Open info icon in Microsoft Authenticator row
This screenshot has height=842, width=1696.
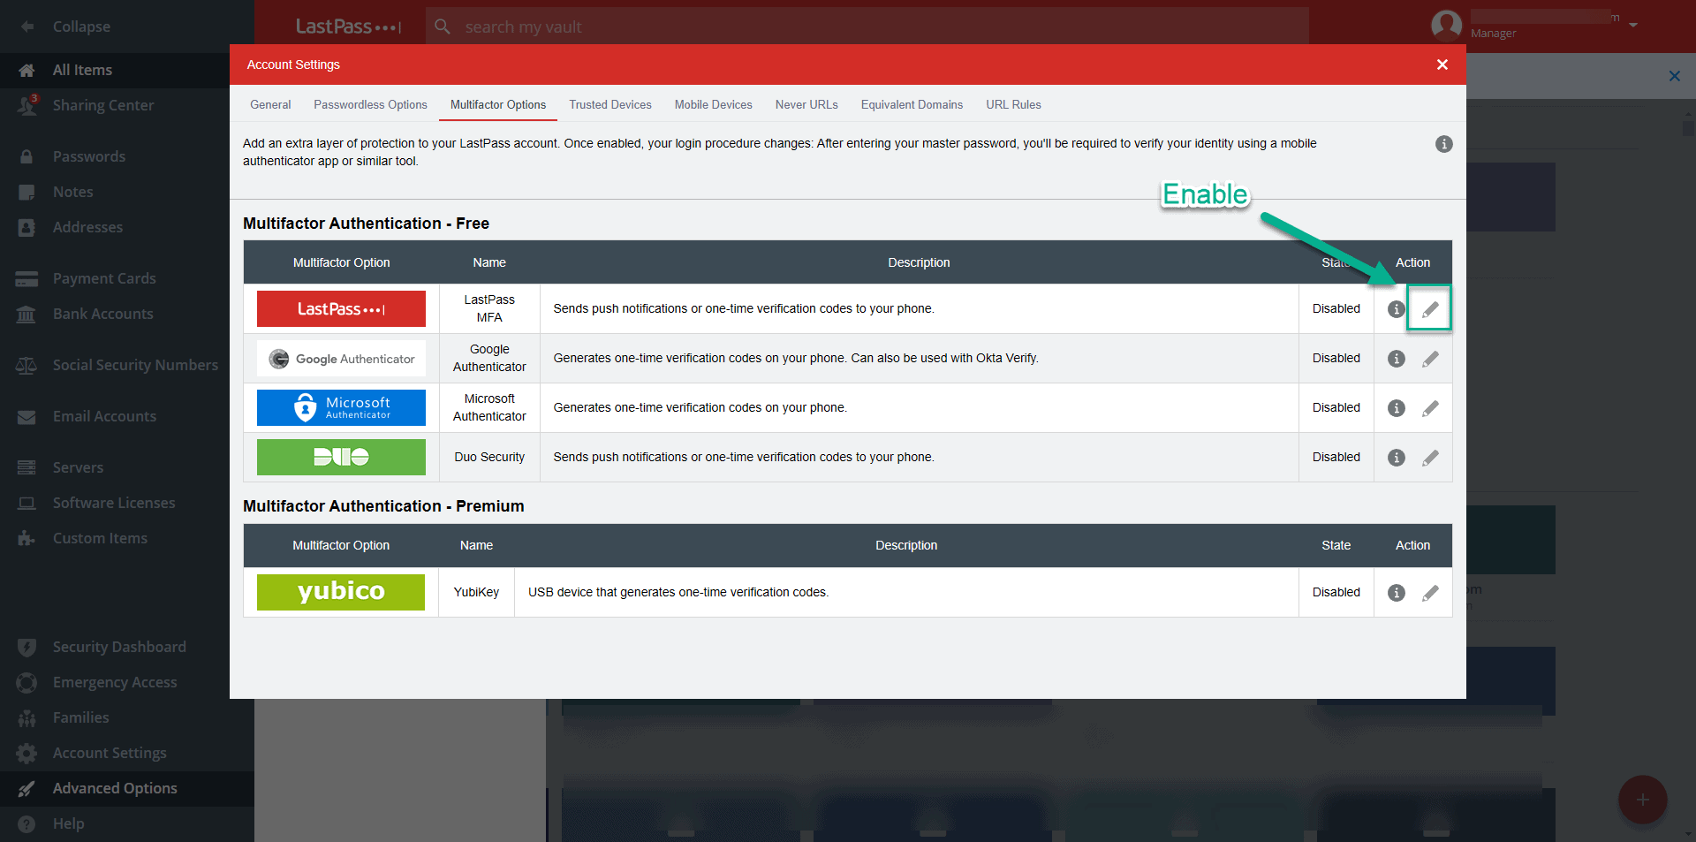coord(1396,408)
